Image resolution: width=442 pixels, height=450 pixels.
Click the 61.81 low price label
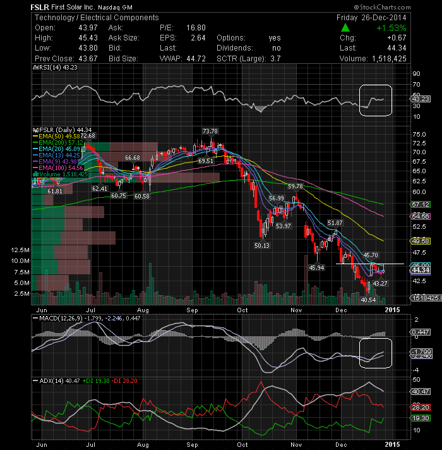click(55, 191)
